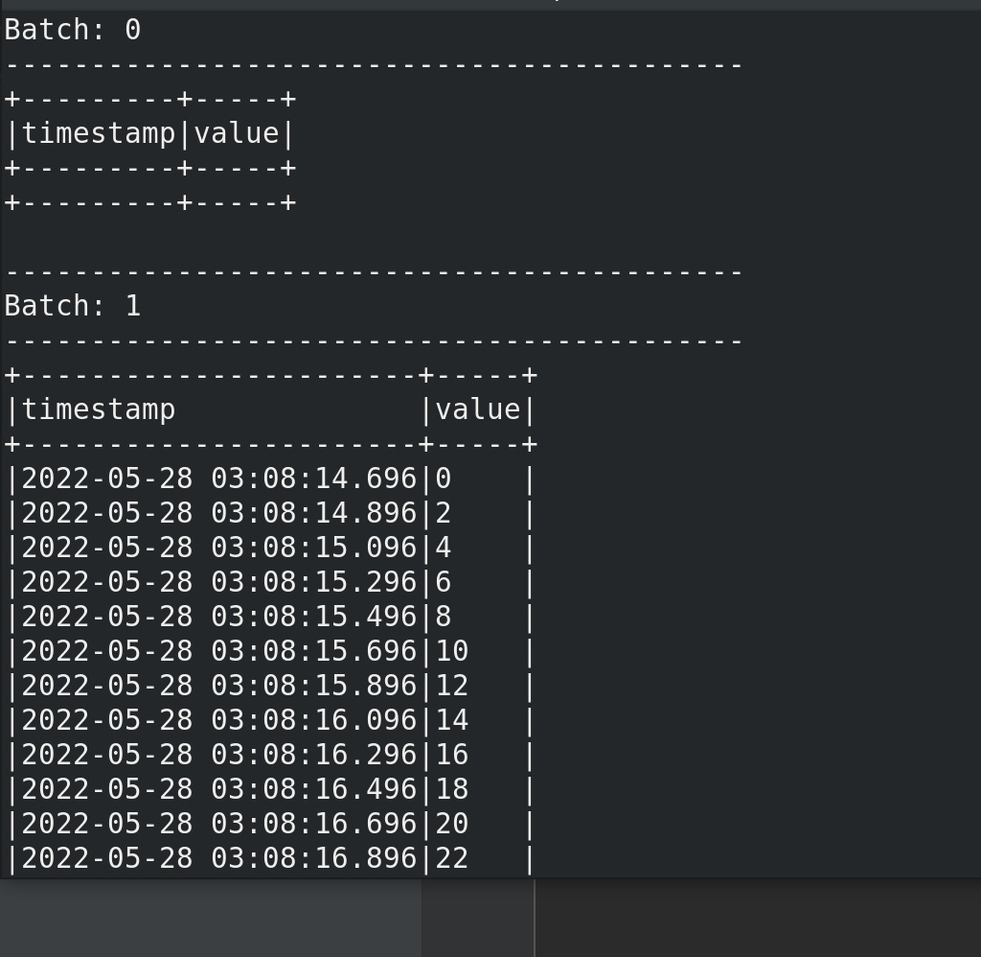Click the value 22 in the last row
The height and width of the screenshot is (957, 981).
(x=452, y=858)
